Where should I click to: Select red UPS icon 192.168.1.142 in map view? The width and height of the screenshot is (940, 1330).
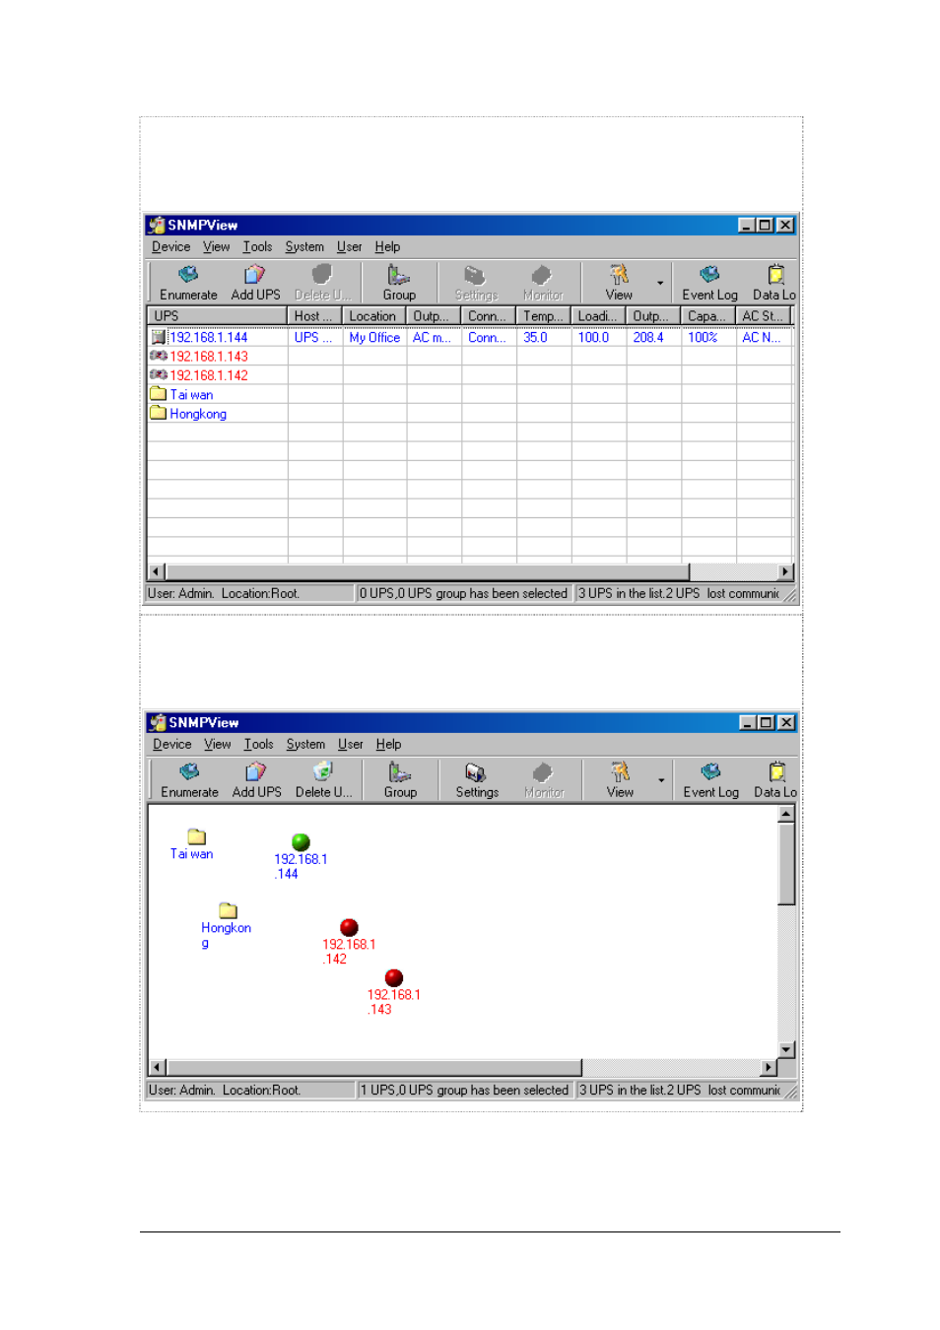pyautogui.click(x=349, y=927)
